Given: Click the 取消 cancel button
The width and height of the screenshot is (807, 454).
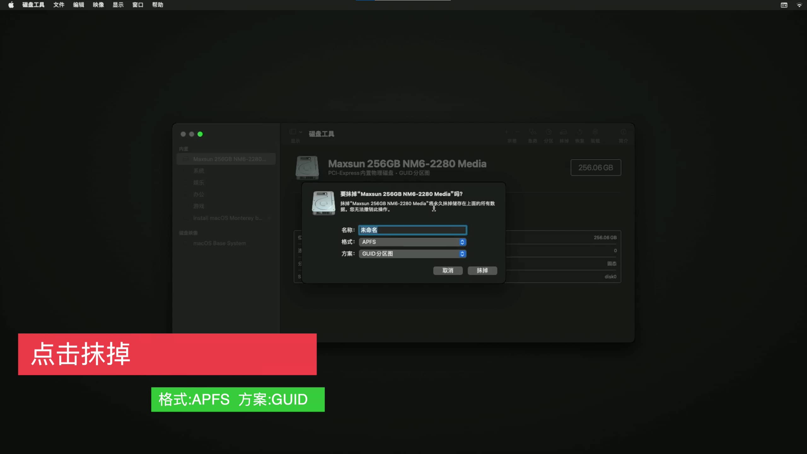Looking at the screenshot, I should tap(448, 271).
